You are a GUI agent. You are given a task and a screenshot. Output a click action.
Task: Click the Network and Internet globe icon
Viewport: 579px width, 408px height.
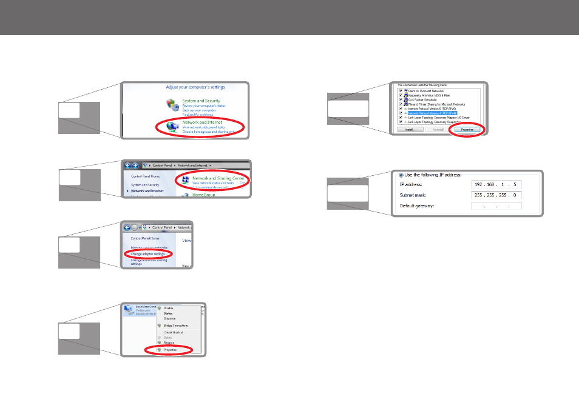click(x=172, y=127)
